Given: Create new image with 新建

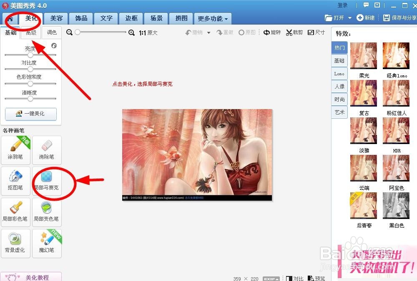Looking at the screenshot, I should click(x=366, y=18).
